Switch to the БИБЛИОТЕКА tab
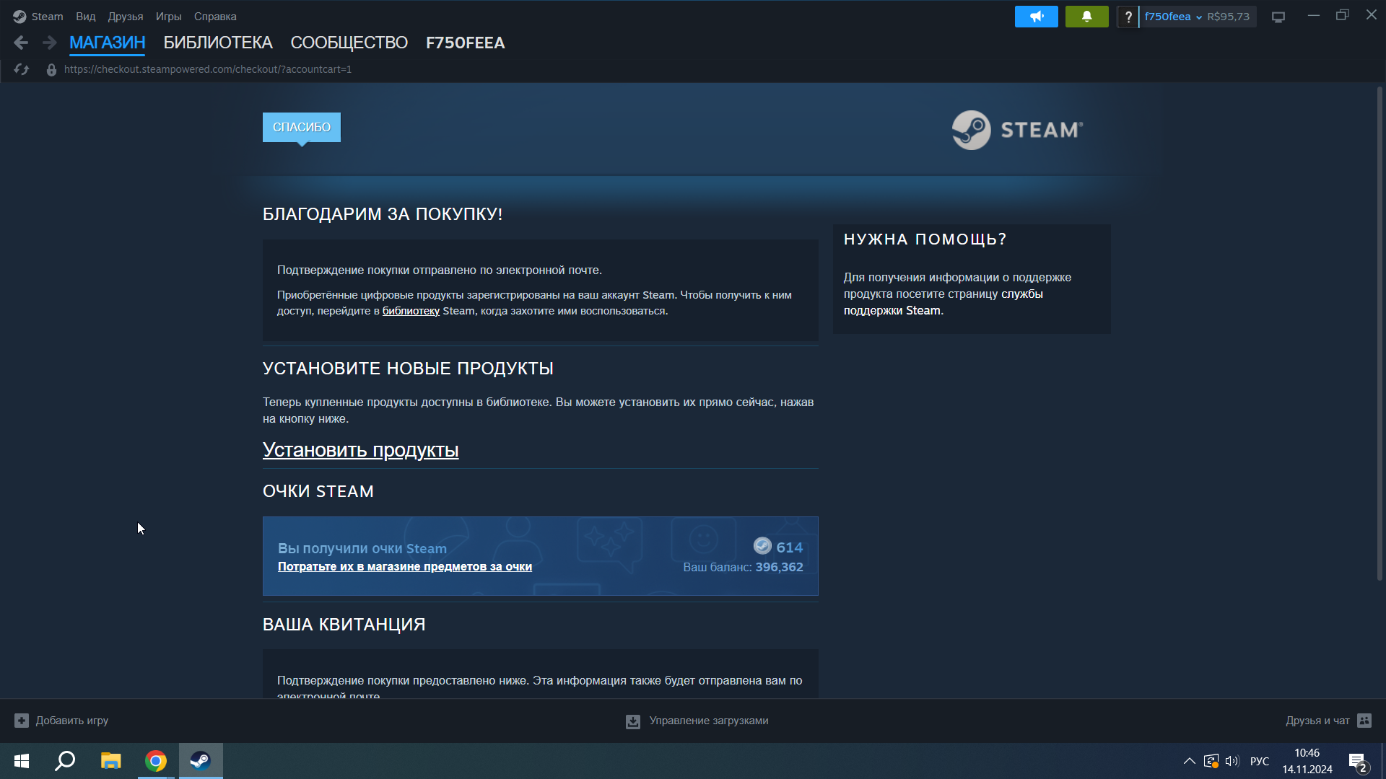The image size is (1386, 779). (x=217, y=43)
